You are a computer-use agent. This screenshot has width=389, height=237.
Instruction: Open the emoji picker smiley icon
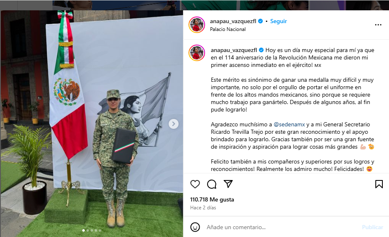[x=195, y=227]
